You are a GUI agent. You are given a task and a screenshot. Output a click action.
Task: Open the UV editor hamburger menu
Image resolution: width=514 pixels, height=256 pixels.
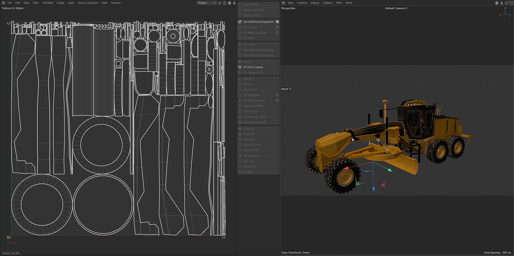(3, 3)
